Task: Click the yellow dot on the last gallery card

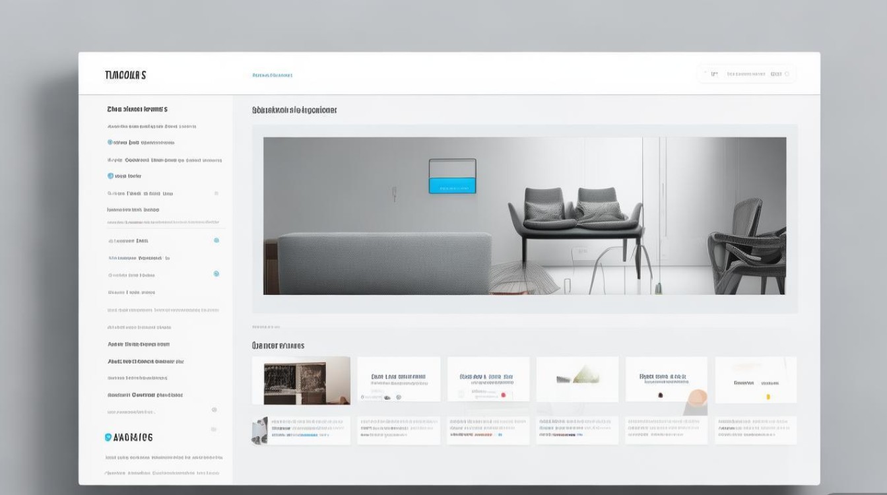Action: (768, 397)
